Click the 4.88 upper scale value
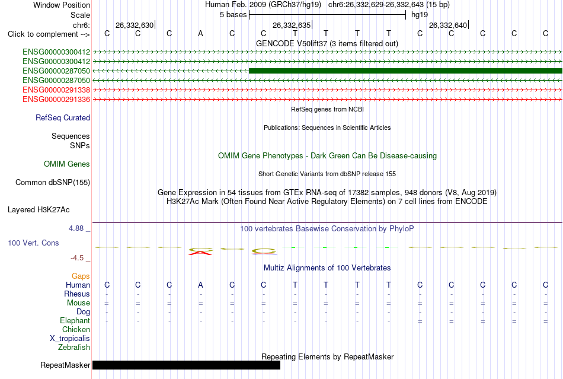 point(76,228)
